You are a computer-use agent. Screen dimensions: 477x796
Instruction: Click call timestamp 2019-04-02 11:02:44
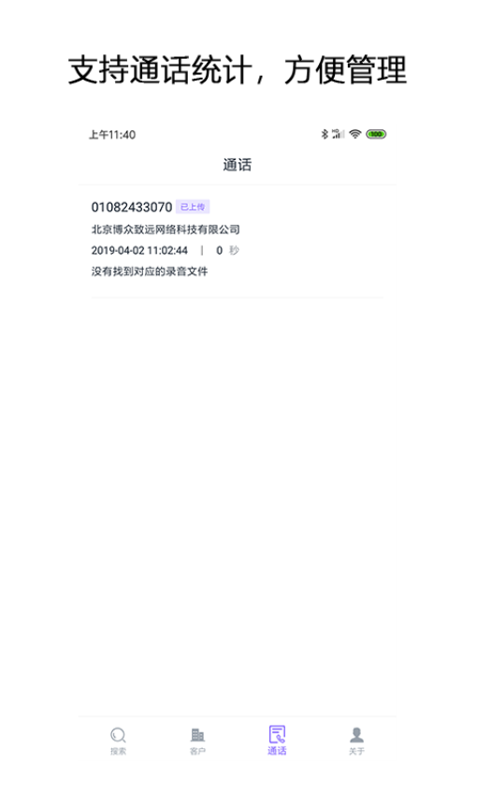tap(139, 250)
